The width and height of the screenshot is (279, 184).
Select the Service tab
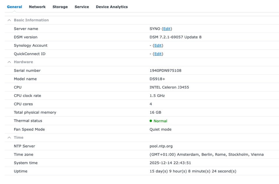pyautogui.click(x=82, y=7)
